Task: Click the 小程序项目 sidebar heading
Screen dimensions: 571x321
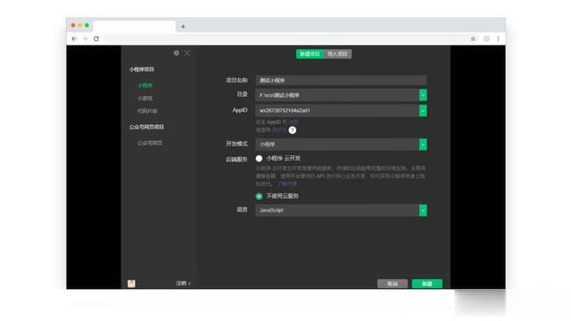Action: click(142, 70)
